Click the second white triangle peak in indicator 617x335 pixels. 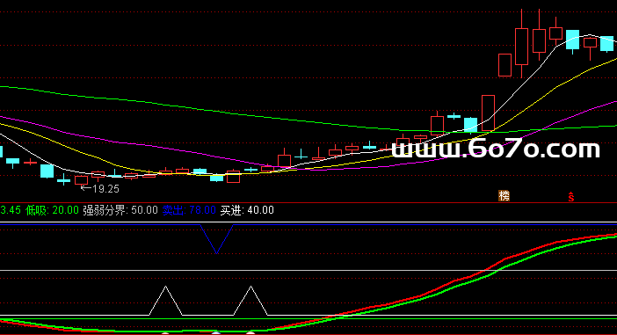coord(250,287)
